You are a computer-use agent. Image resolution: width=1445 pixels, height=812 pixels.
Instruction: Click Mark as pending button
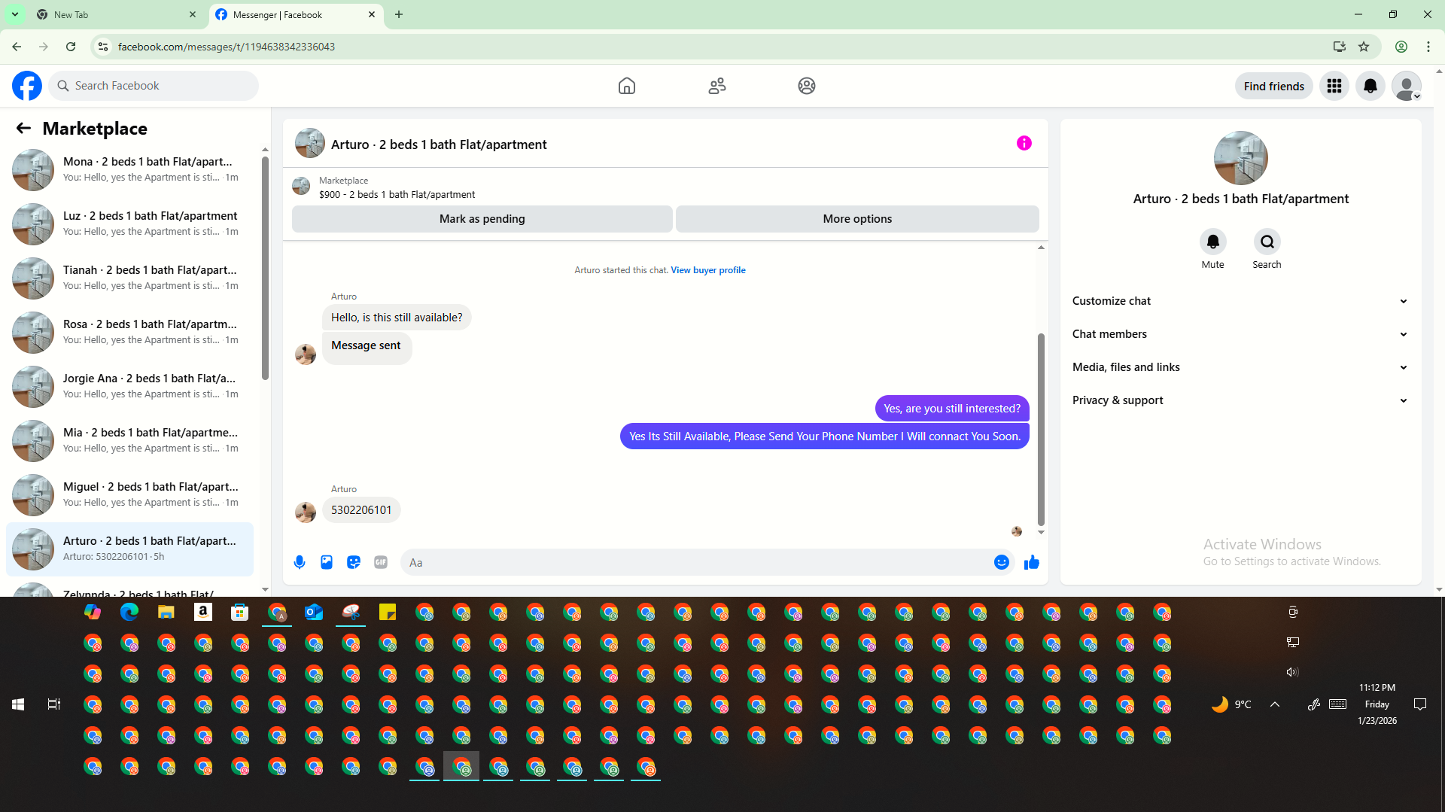click(x=482, y=219)
